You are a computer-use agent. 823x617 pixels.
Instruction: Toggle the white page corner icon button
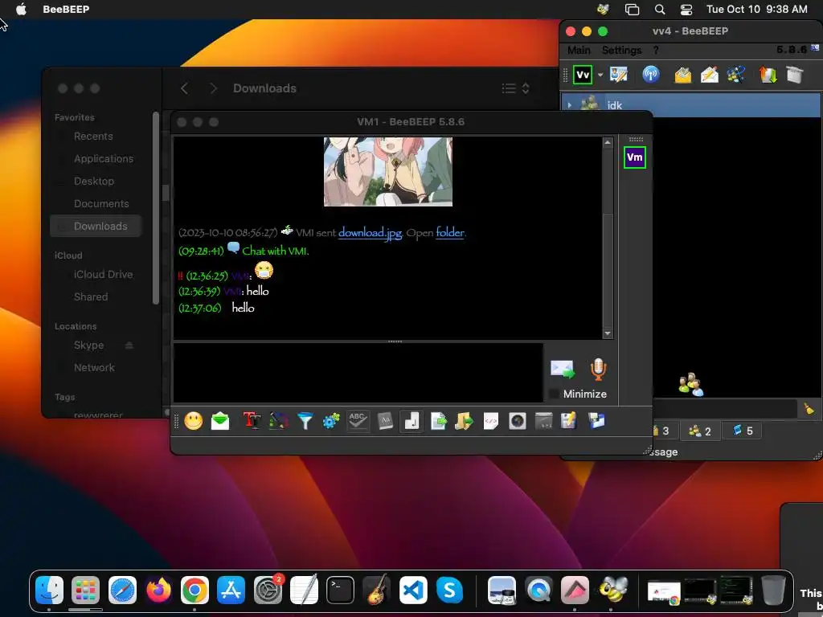(412, 421)
